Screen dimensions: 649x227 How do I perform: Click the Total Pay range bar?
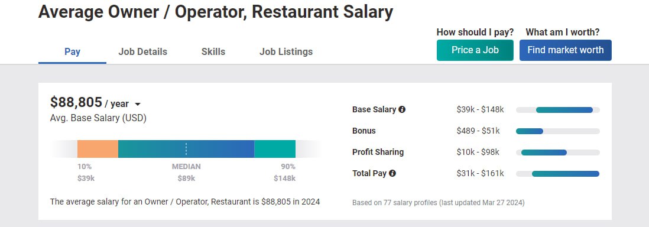557,174
